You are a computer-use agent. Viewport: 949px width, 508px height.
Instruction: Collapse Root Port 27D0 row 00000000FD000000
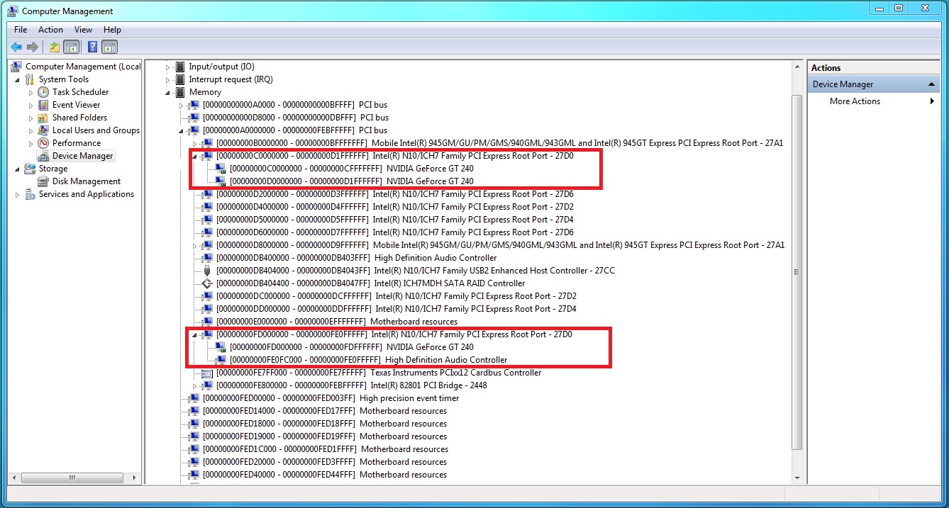pyautogui.click(x=195, y=335)
